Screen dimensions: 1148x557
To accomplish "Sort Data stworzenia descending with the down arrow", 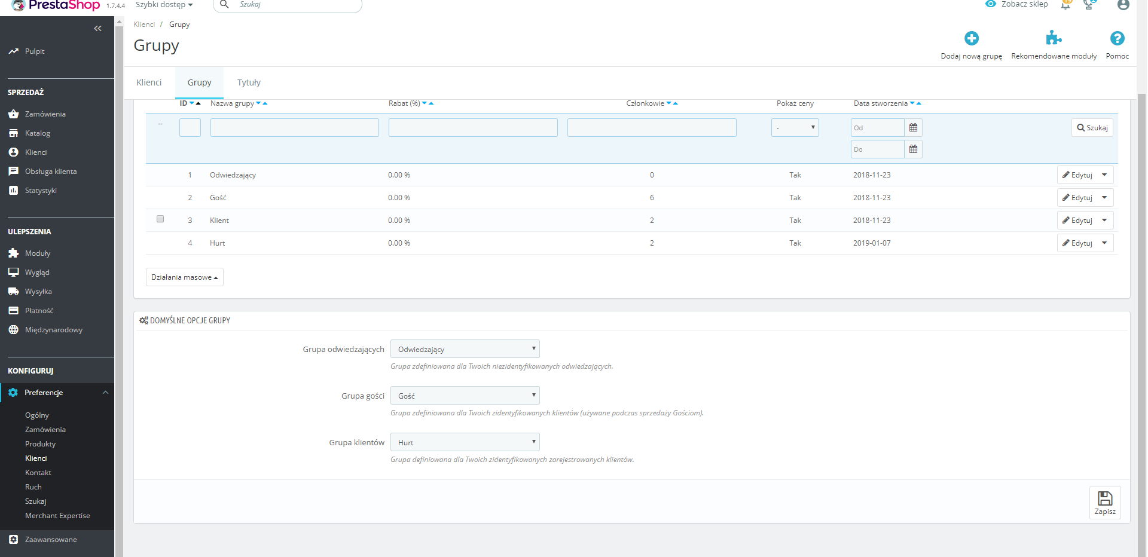I will (x=912, y=103).
